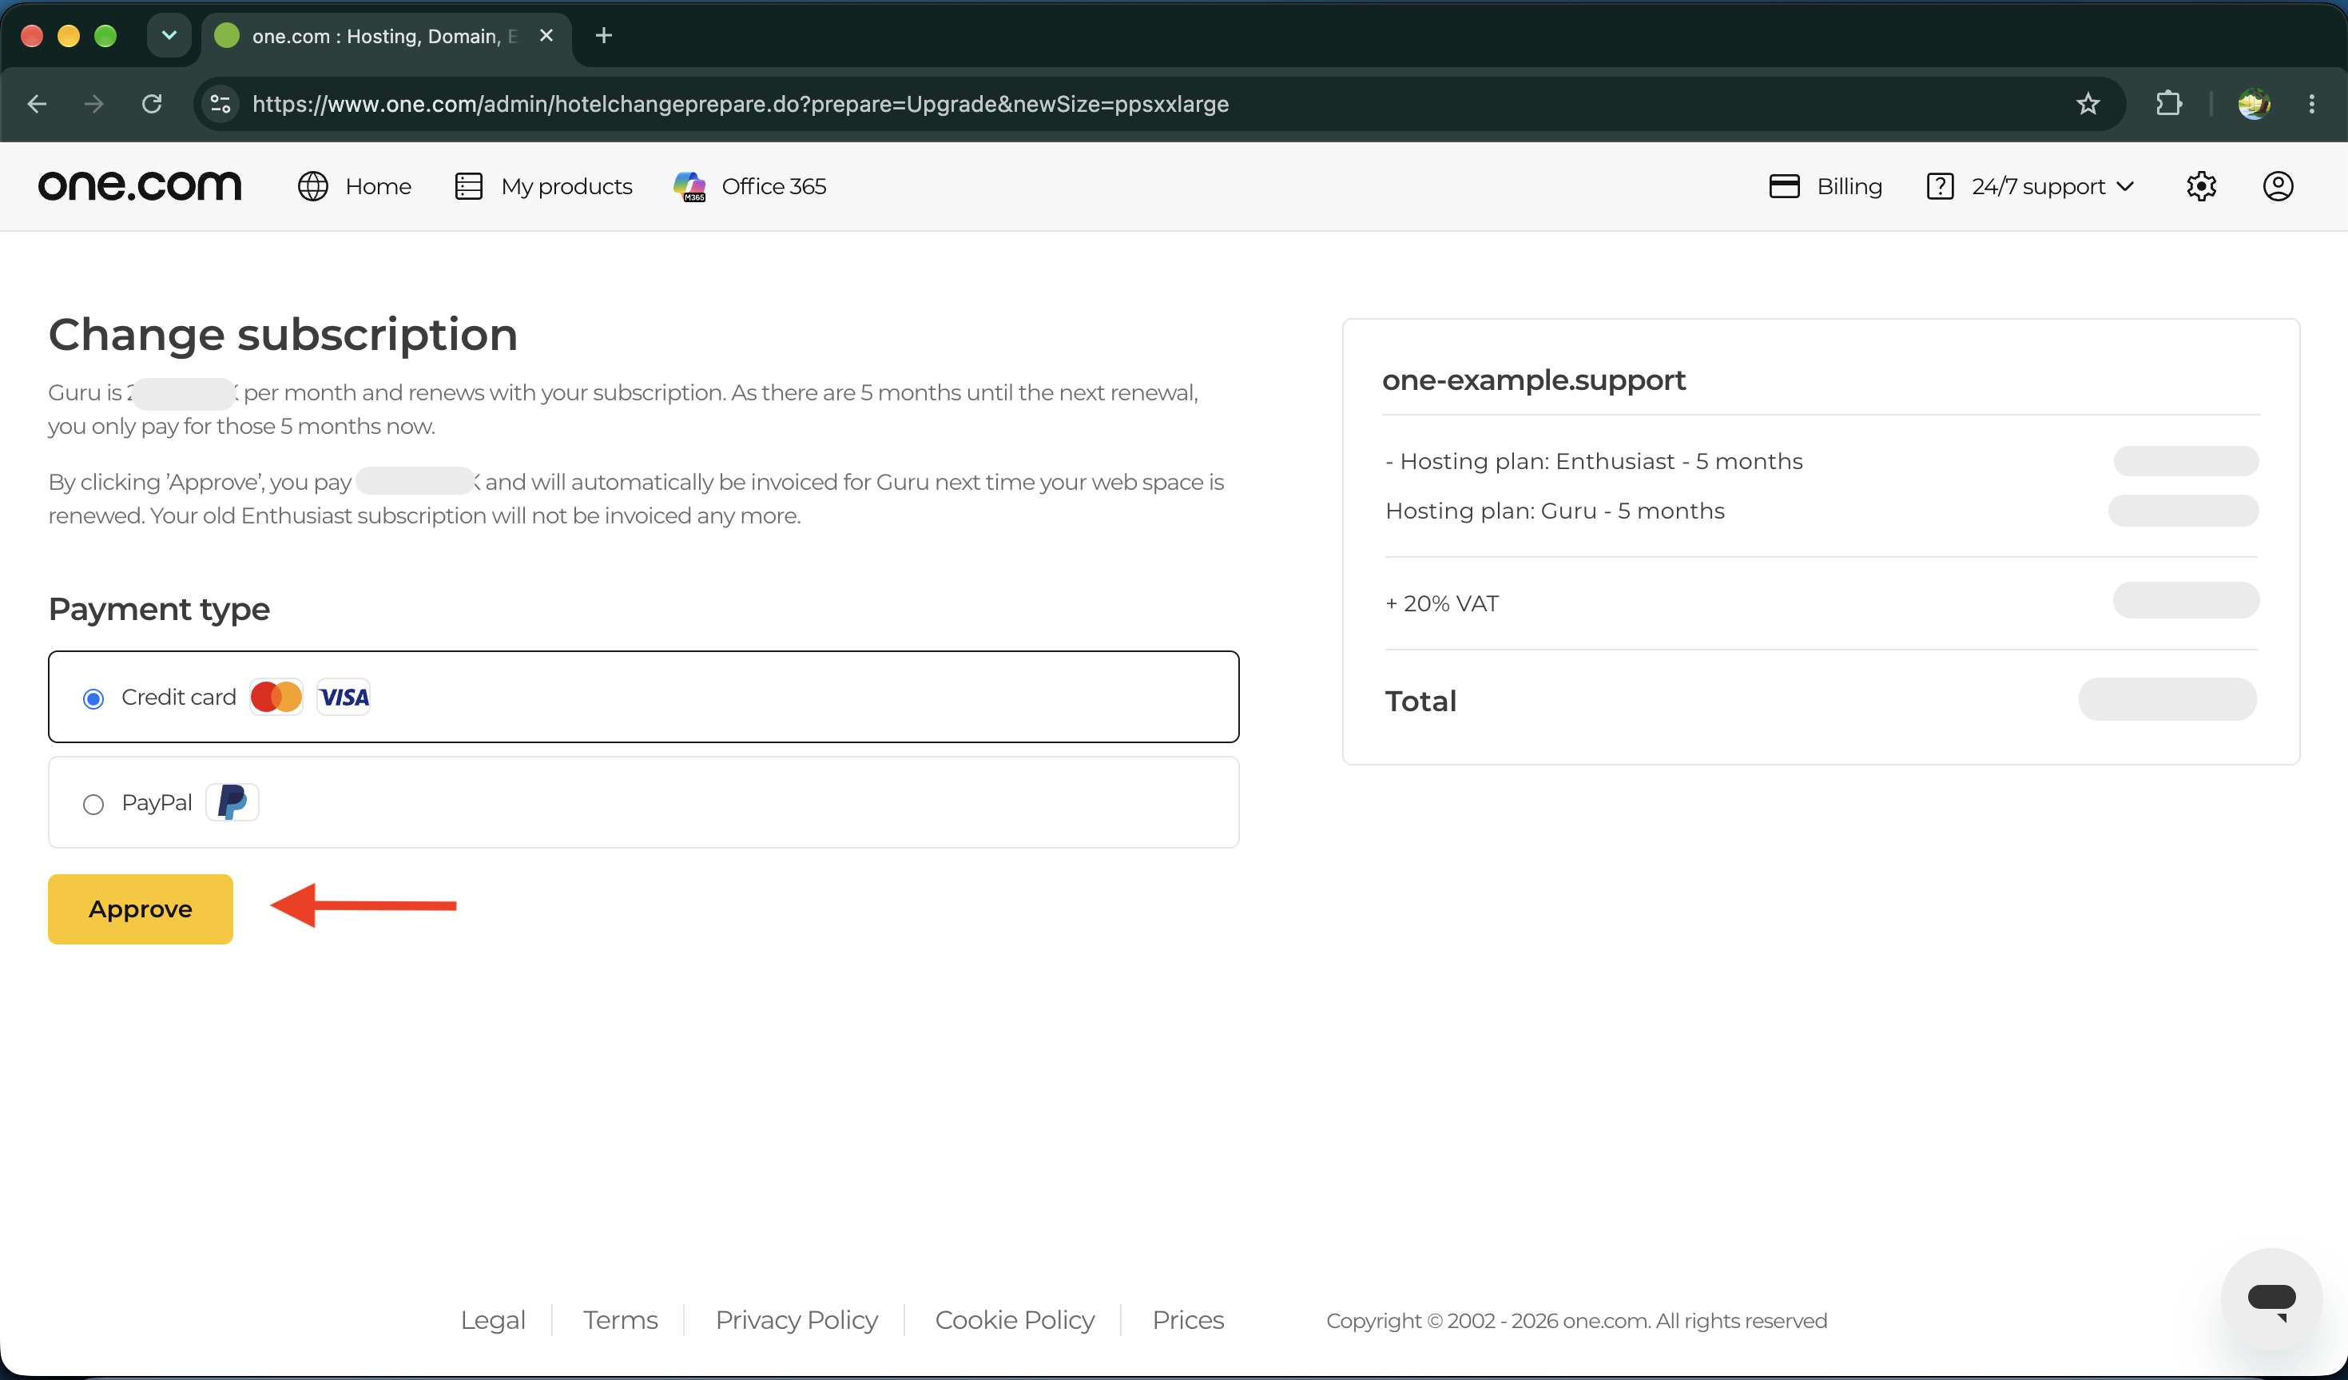Open browser extensions puzzle icon

(2168, 103)
